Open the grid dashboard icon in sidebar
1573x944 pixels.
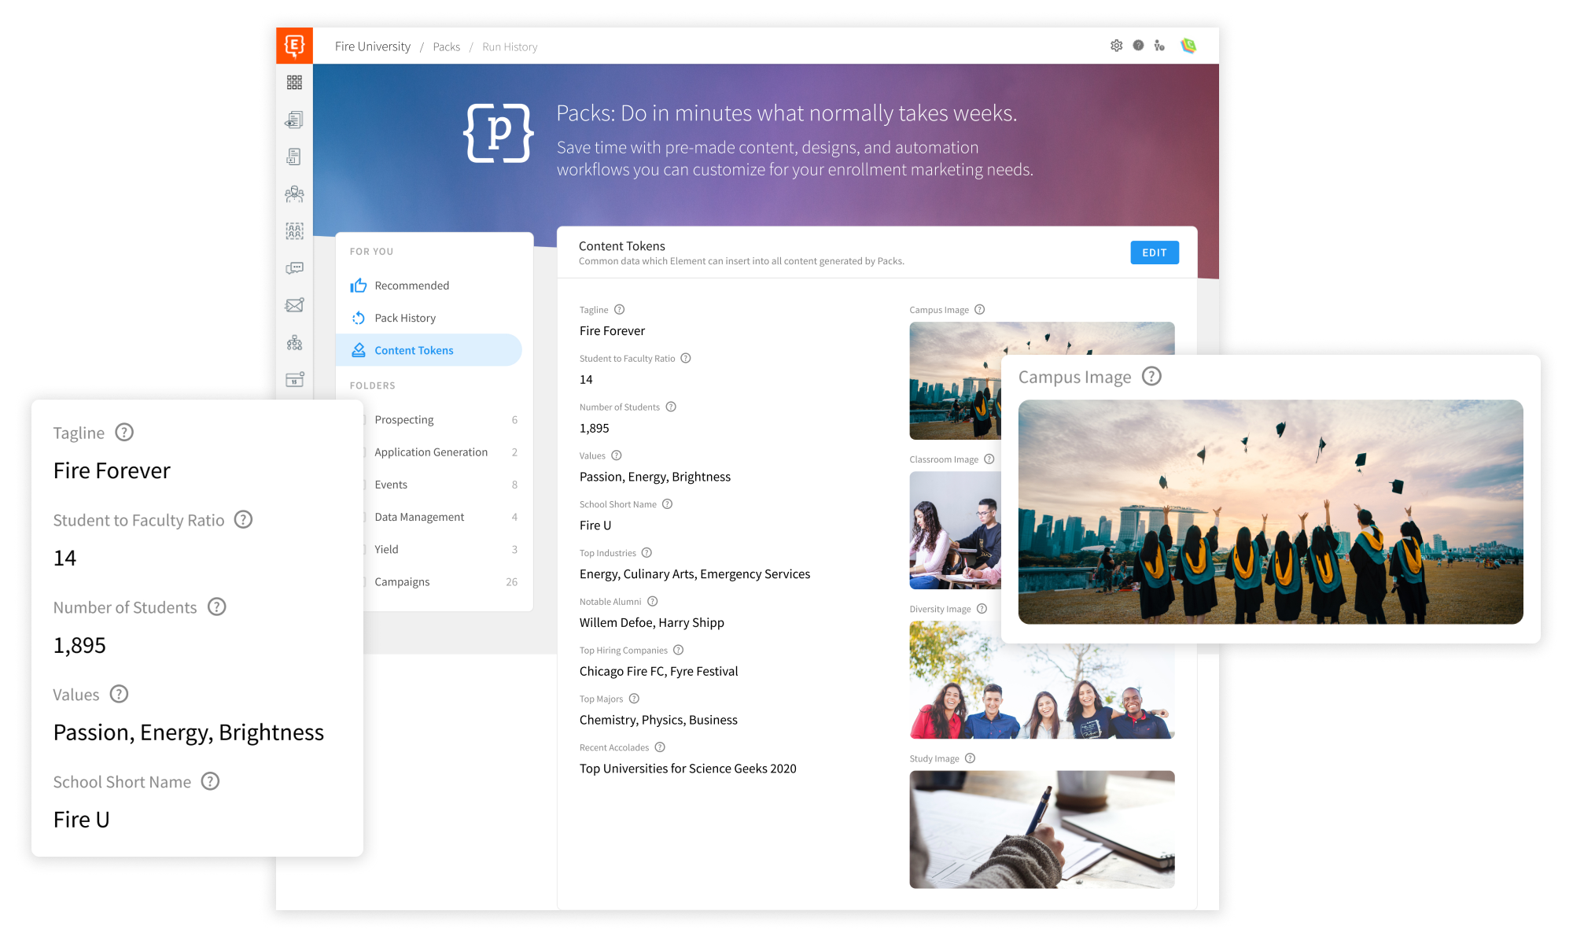294,83
